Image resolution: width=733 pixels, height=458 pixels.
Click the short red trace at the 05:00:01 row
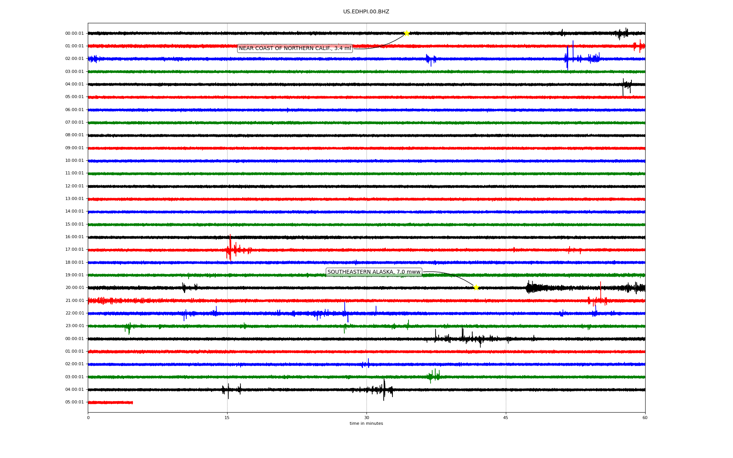[x=110, y=402]
